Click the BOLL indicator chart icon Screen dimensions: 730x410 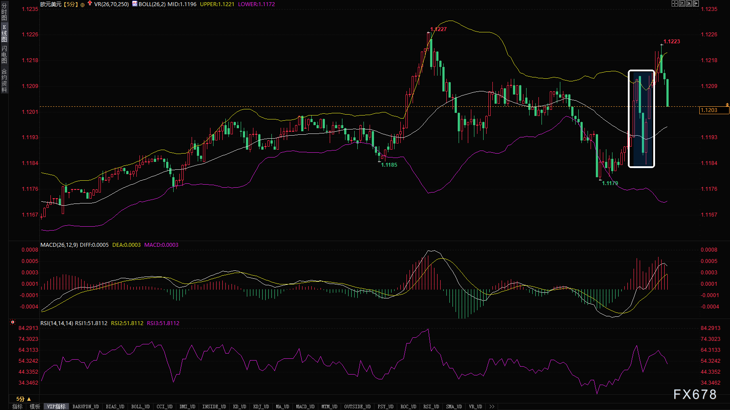click(x=135, y=4)
